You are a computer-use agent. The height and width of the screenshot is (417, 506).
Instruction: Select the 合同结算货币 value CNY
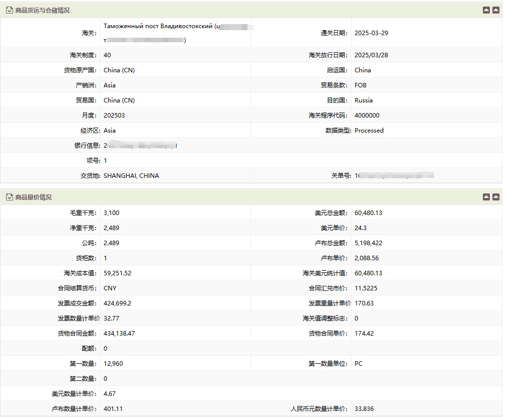click(110, 288)
